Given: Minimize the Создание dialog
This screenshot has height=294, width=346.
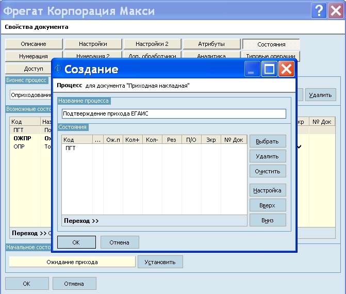Looking at the screenshot, I should 252,69.
